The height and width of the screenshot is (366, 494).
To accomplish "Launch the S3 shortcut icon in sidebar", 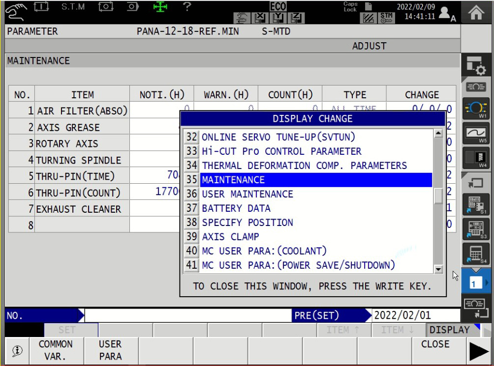I will tap(476, 229).
